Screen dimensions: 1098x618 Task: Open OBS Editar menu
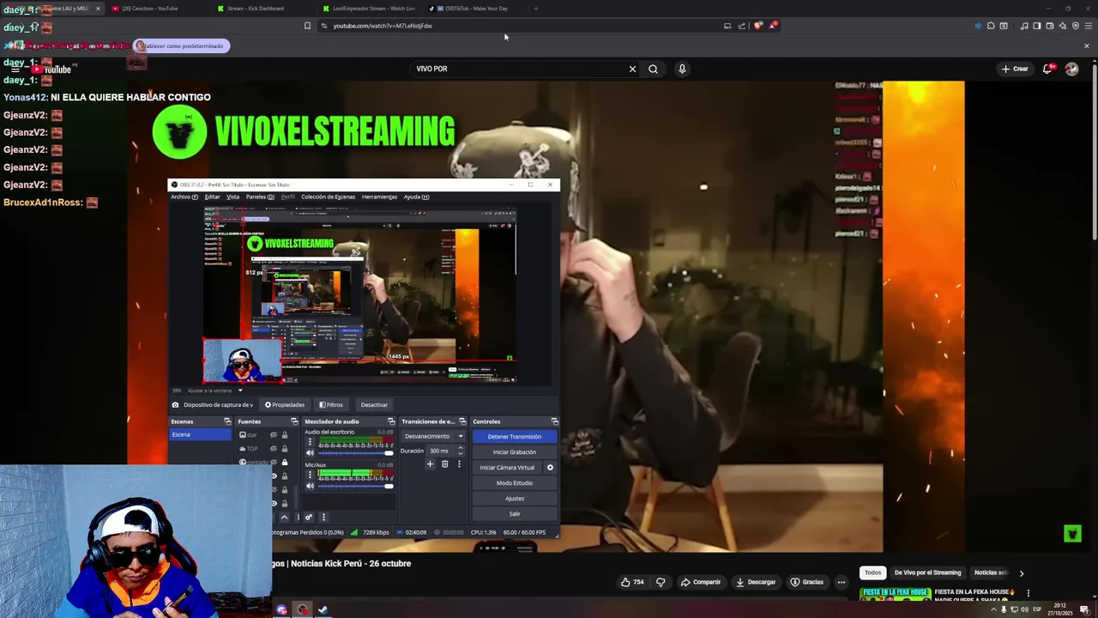tap(212, 197)
